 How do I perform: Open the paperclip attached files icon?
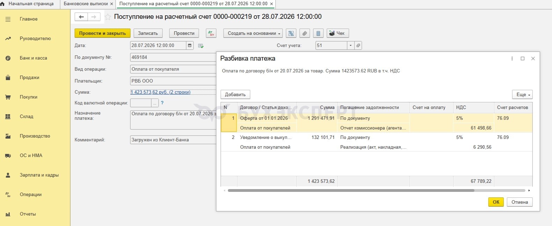point(305,33)
